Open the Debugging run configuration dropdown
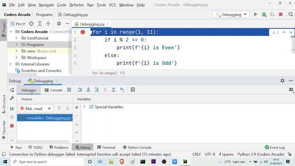The image size is (295, 166). point(231,14)
